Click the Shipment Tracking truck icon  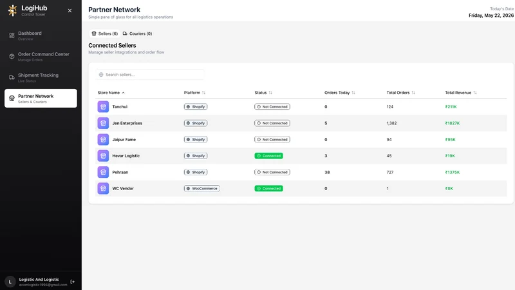[12, 77]
